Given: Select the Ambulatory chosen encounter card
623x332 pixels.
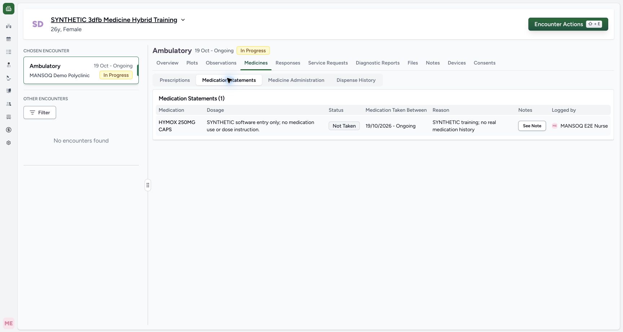Looking at the screenshot, I should pos(81,70).
